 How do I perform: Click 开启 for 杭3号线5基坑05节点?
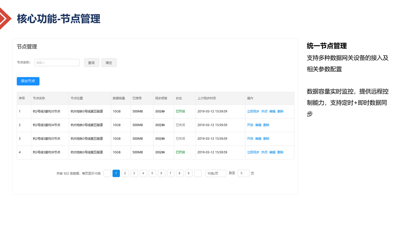point(250,138)
